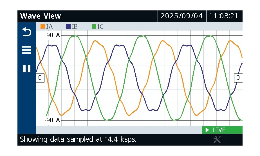The width and height of the screenshot is (260, 156).
Task: Click the Wave View title
Action: (41, 16)
